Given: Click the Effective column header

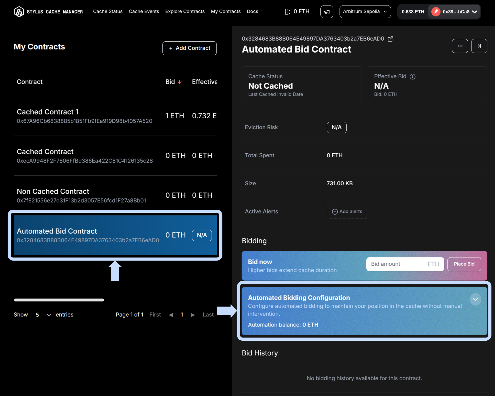Looking at the screenshot, I should point(204,82).
